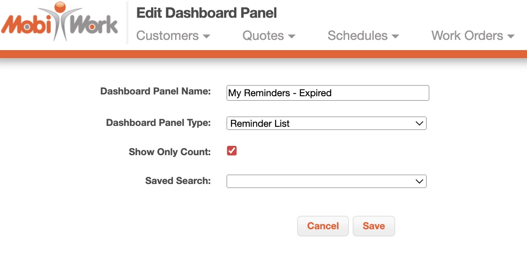
Task: Click the caret arrow beside Work Orders
Action: coord(511,36)
